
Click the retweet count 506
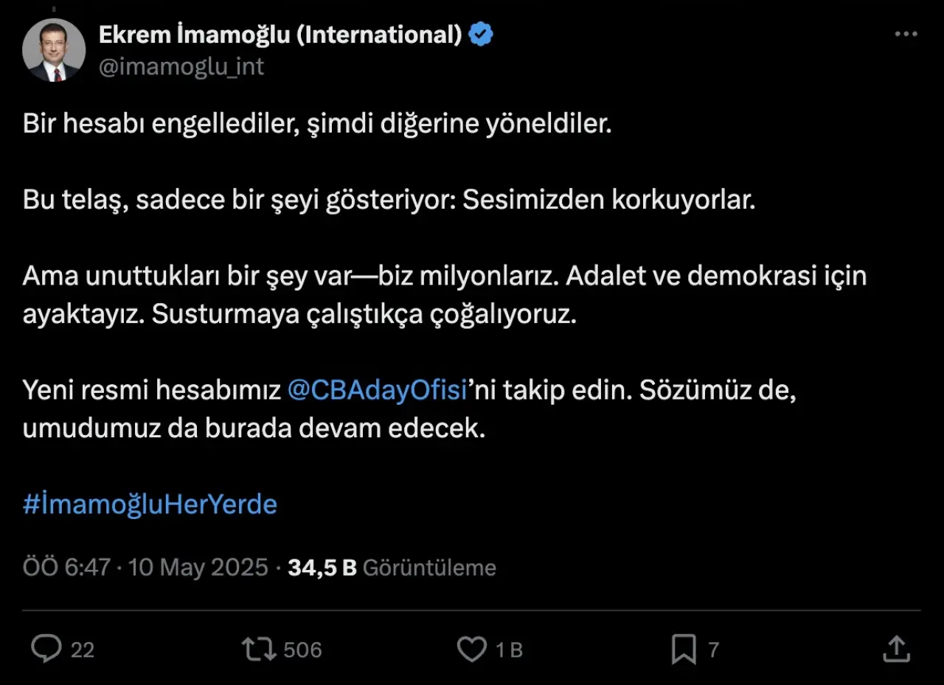click(302, 650)
